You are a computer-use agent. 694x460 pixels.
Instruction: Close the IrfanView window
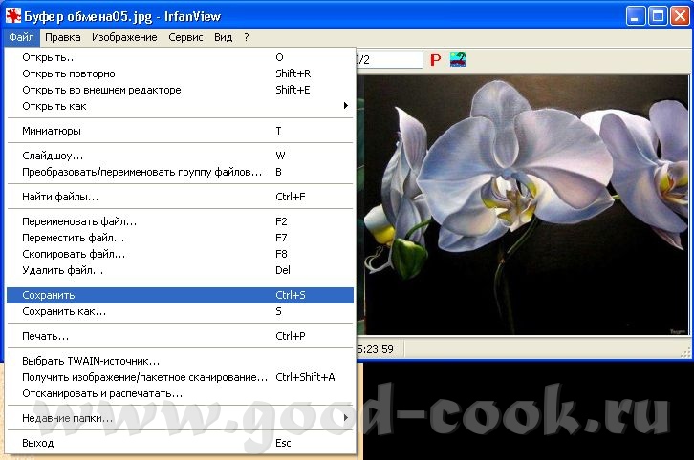click(679, 15)
